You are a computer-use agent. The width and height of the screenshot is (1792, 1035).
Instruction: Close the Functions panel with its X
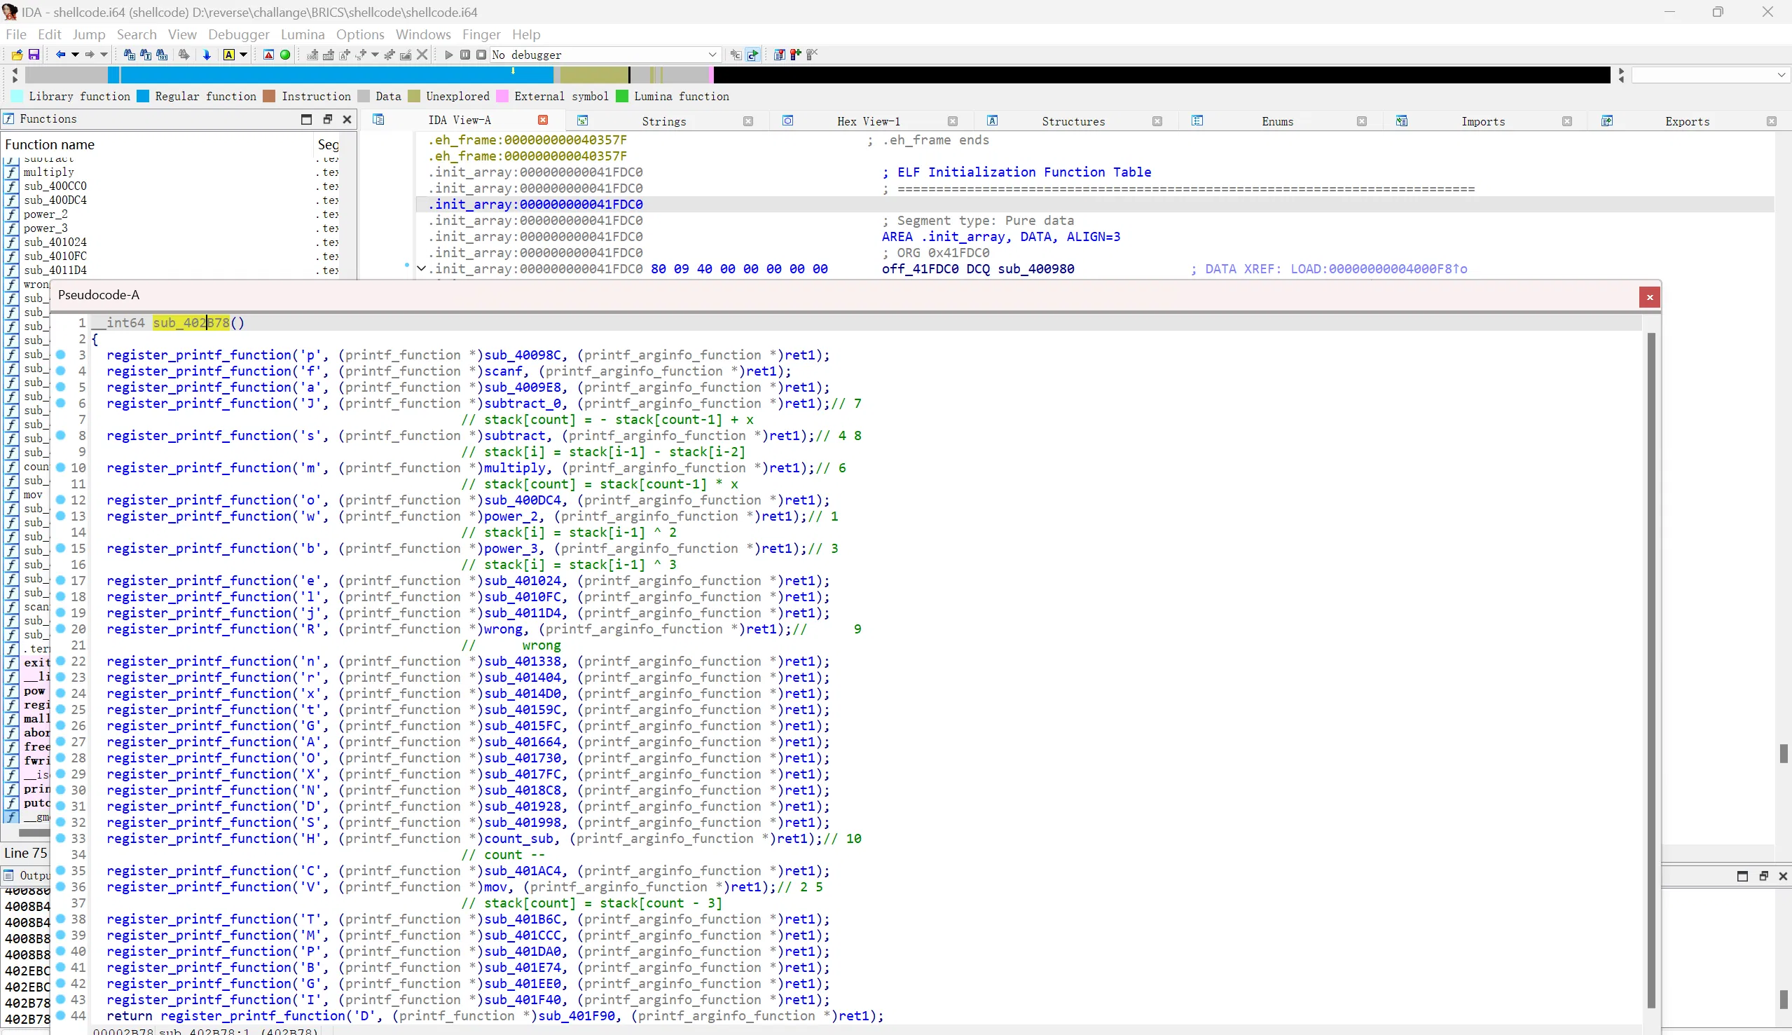coord(347,119)
